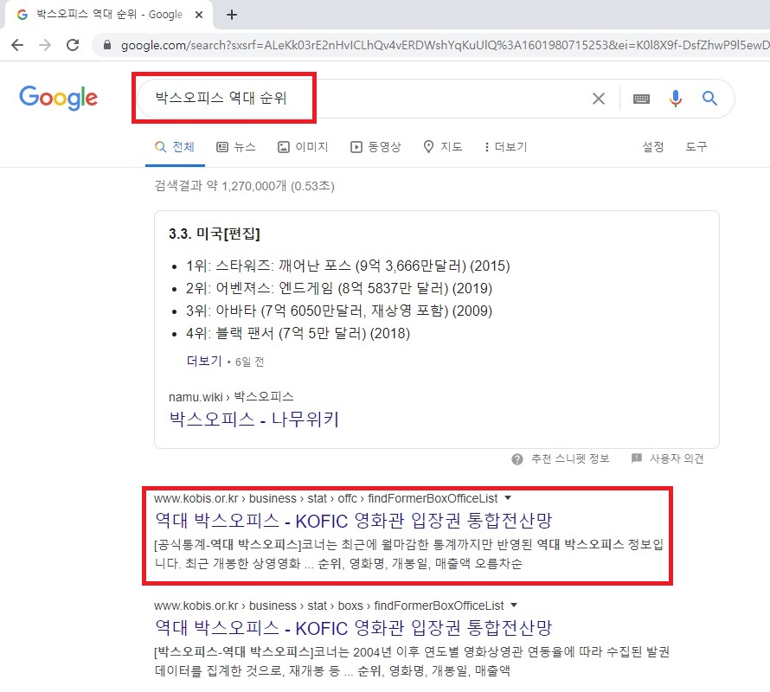Start voice search with microphone icon
The width and height of the screenshot is (770, 692).
point(676,99)
